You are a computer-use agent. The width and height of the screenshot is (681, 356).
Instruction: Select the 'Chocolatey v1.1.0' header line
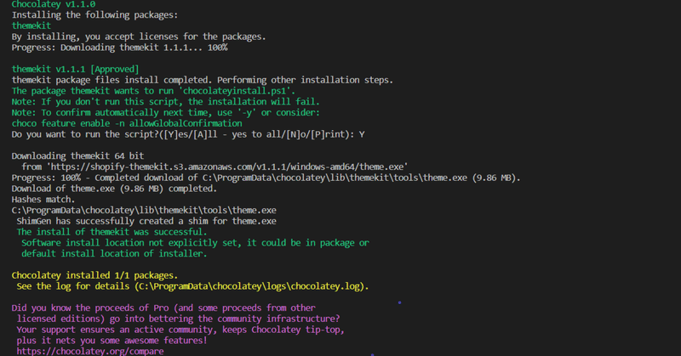click(x=54, y=4)
